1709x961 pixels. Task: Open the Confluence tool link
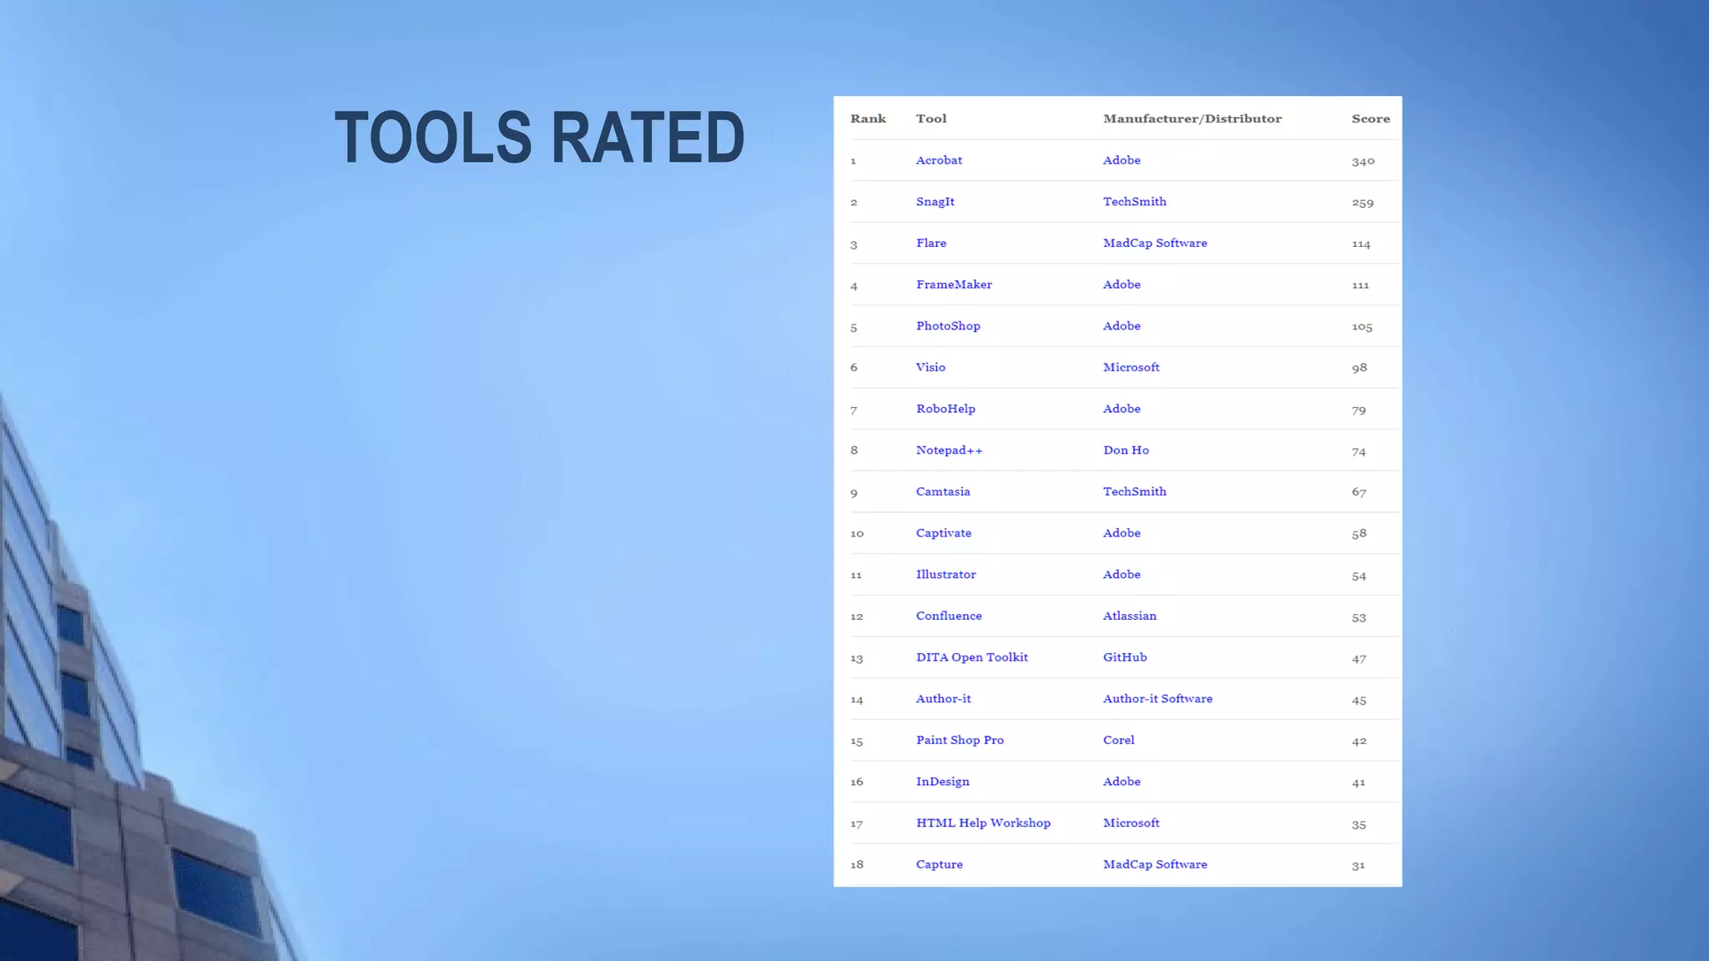point(949,616)
